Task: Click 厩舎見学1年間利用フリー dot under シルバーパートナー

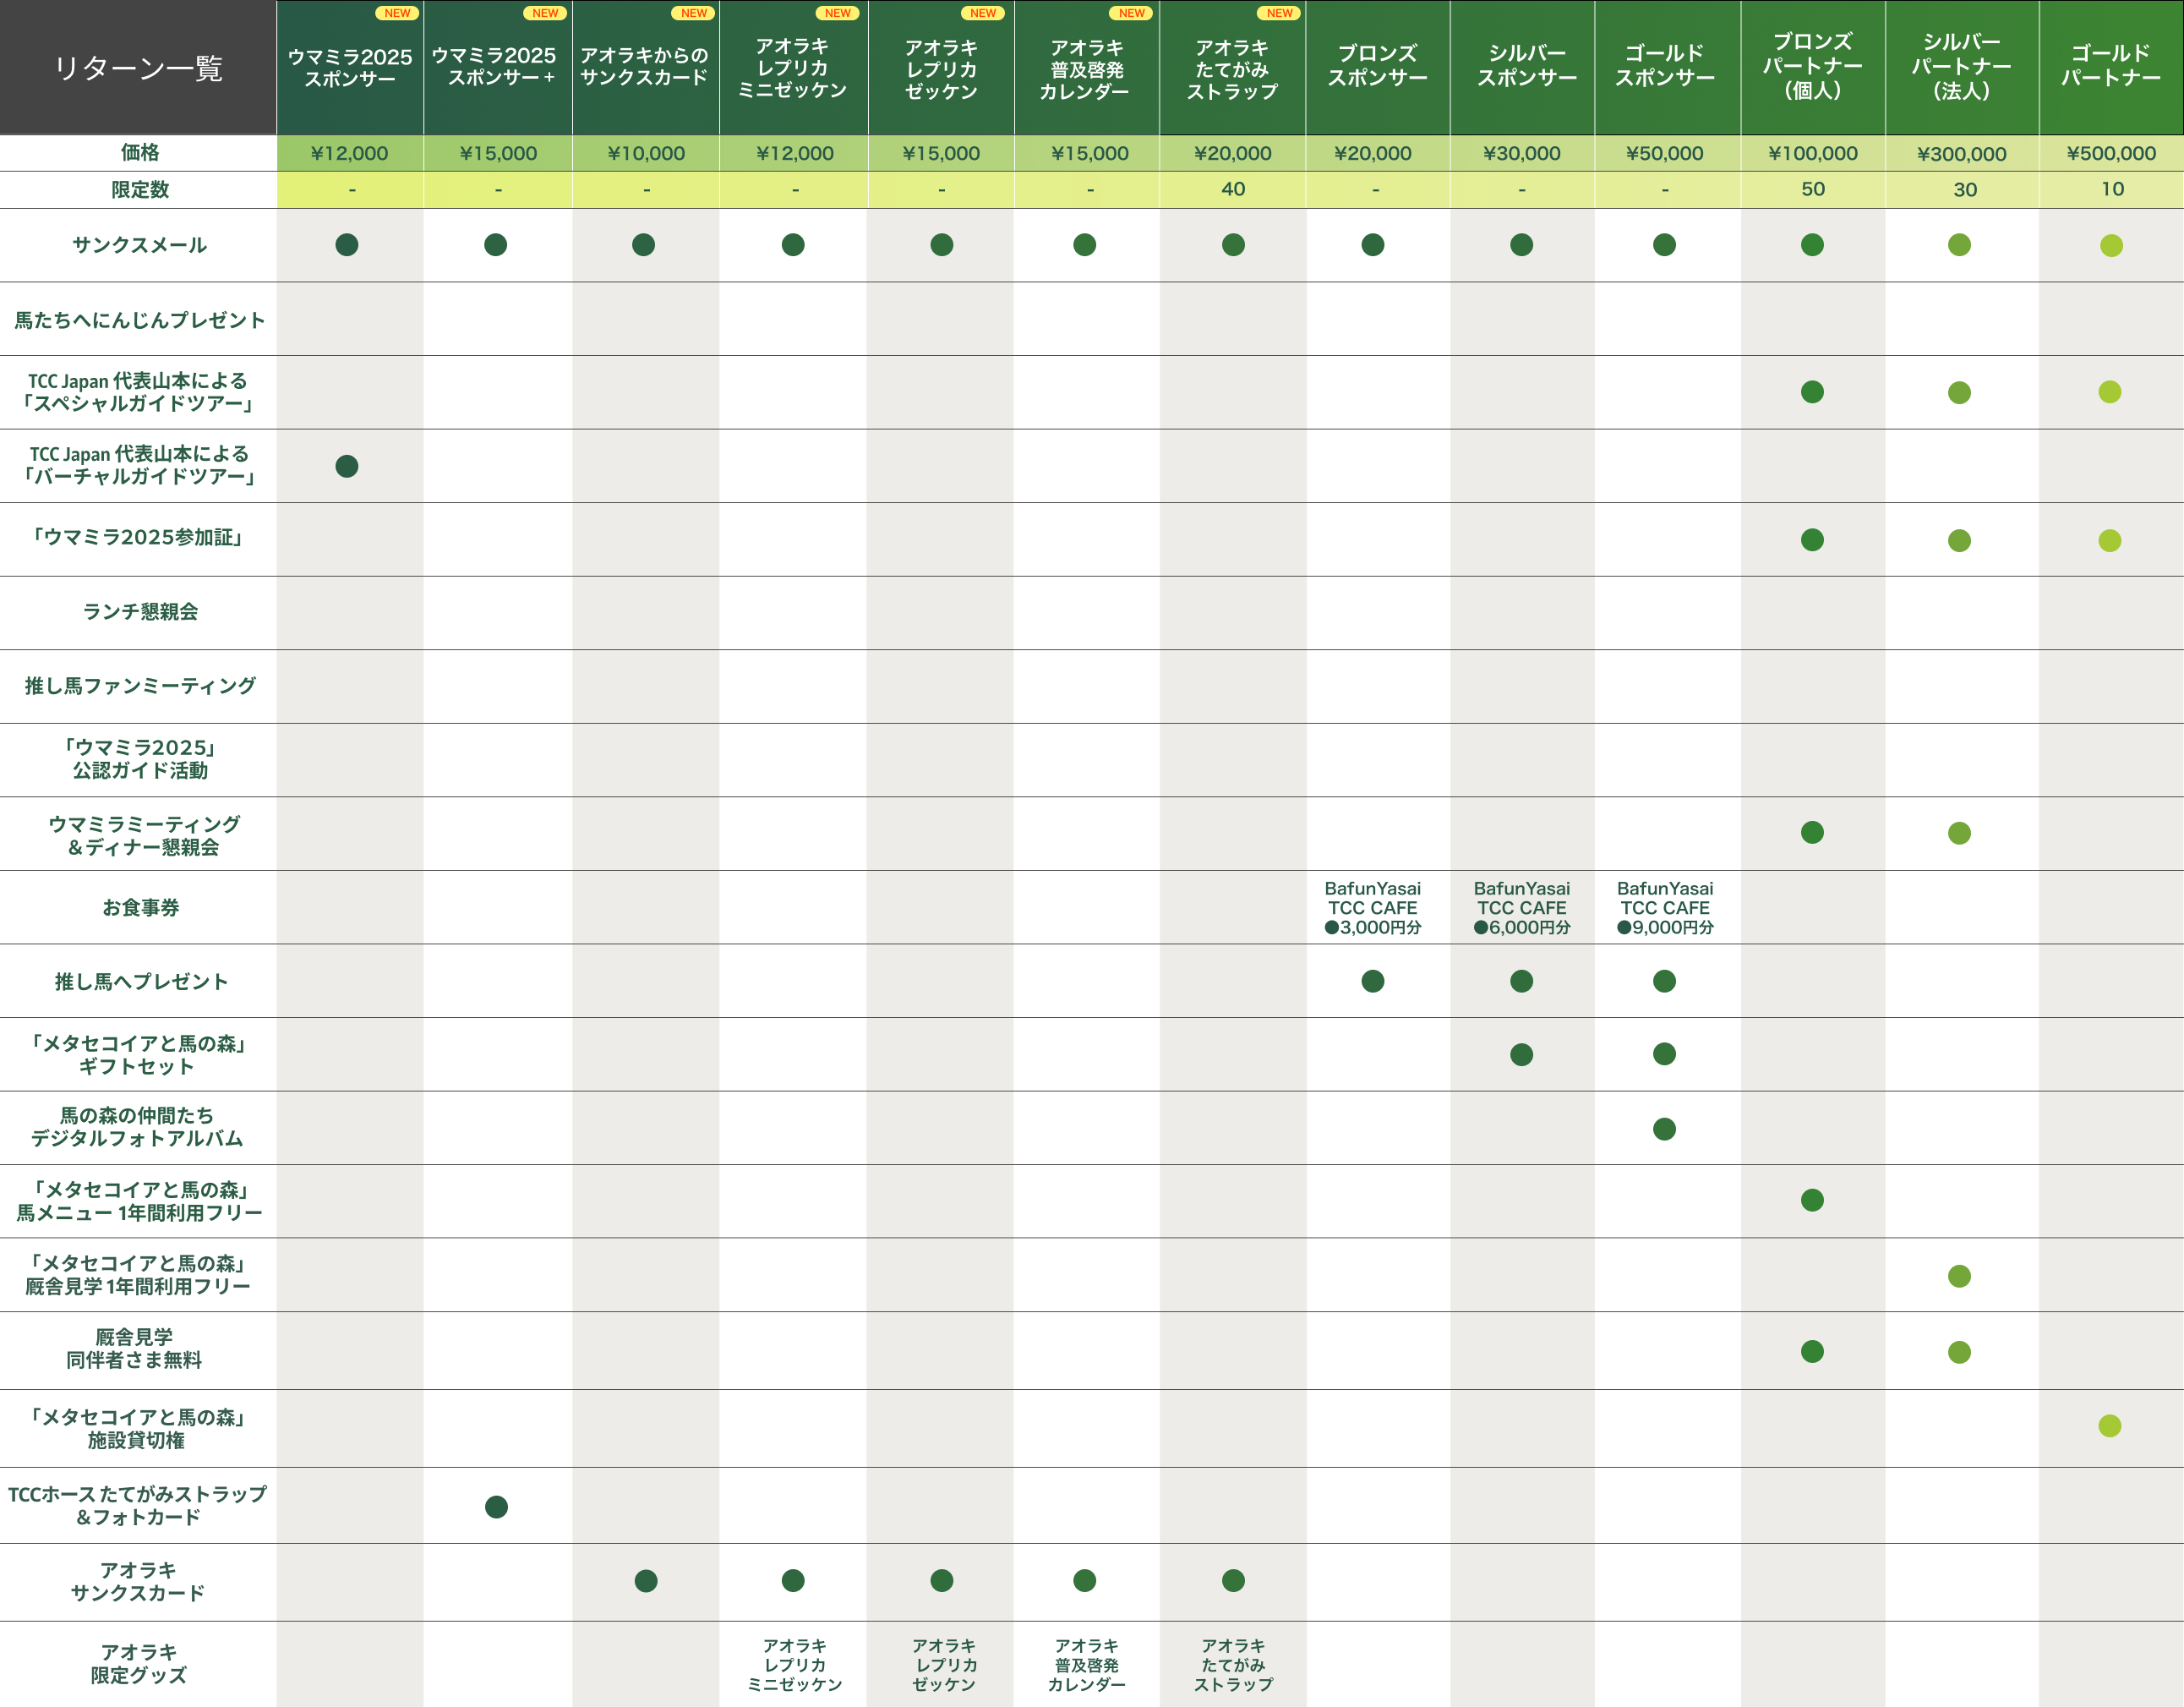Action: coord(1959,1276)
